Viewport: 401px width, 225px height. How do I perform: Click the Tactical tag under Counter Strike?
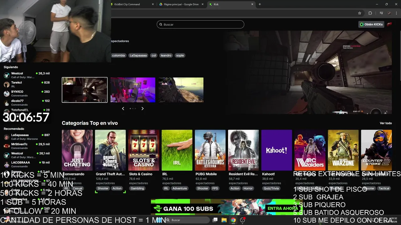384,188
